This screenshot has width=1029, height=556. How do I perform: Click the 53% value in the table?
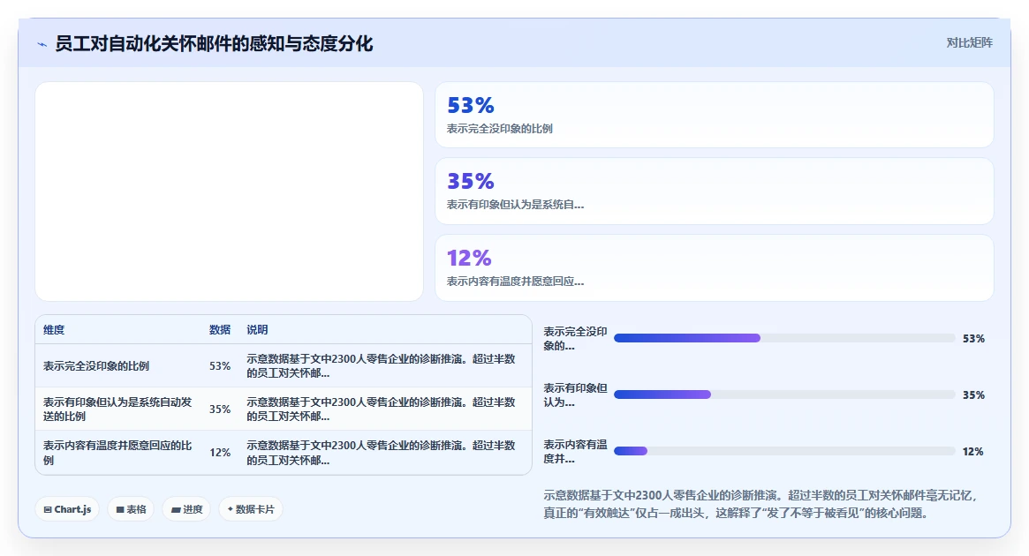click(x=220, y=366)
